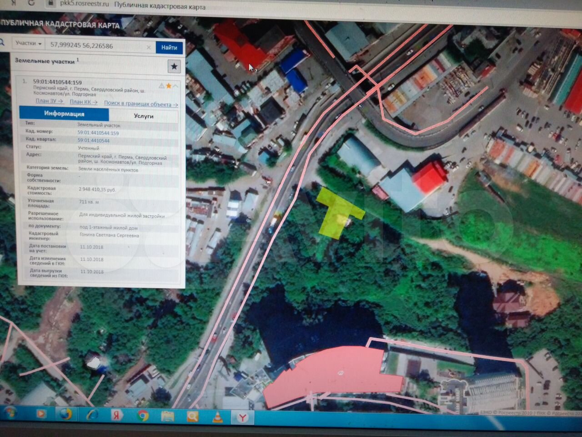
Task: Open the План ЗУ link
Action: [x=49, y=101]
